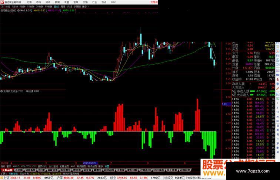Select the 60分钟 period
The image size is (280, 180).
(x=49, y=7)
